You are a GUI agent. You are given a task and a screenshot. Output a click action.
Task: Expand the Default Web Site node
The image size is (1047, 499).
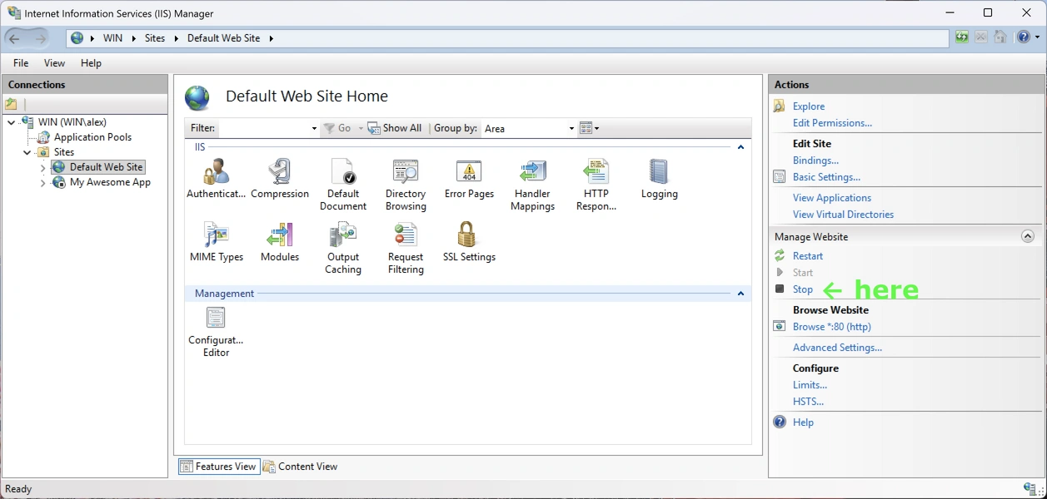43,167
